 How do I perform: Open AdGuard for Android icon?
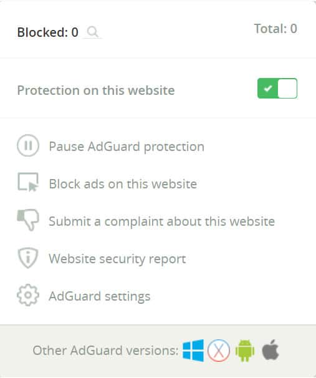[245, 351]
